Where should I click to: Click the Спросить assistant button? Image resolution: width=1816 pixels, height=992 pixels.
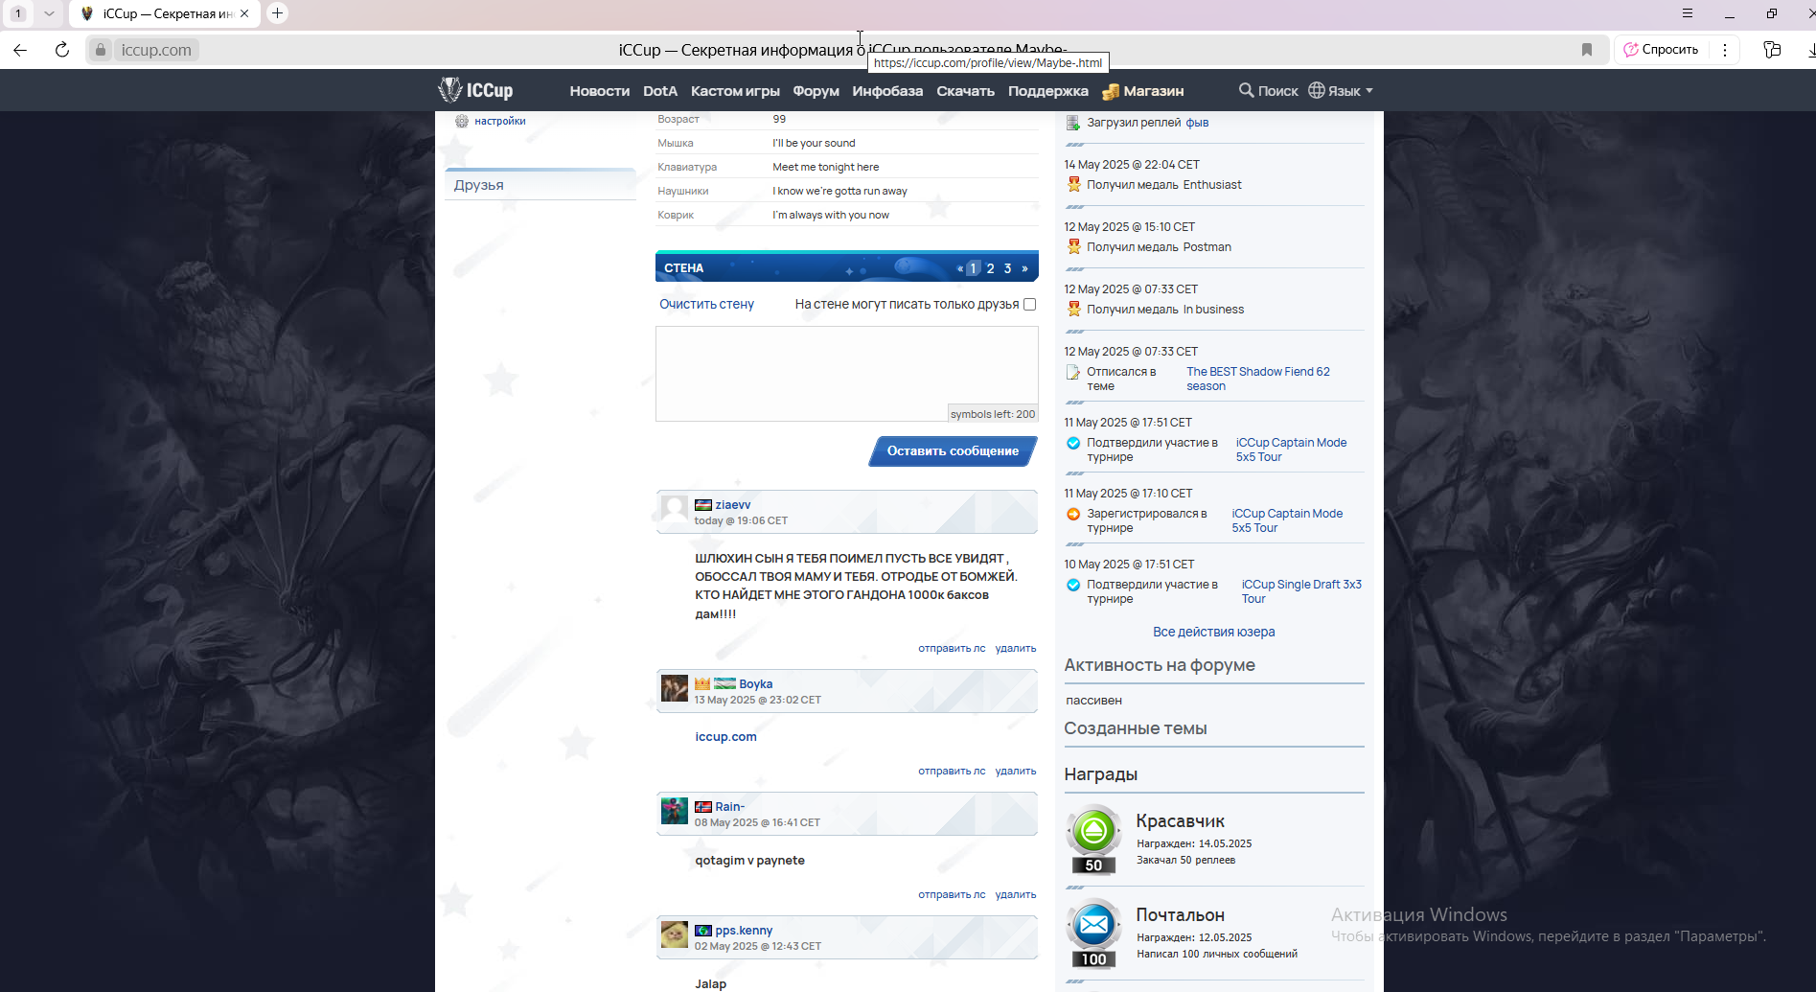click(x=1661, y=50)
